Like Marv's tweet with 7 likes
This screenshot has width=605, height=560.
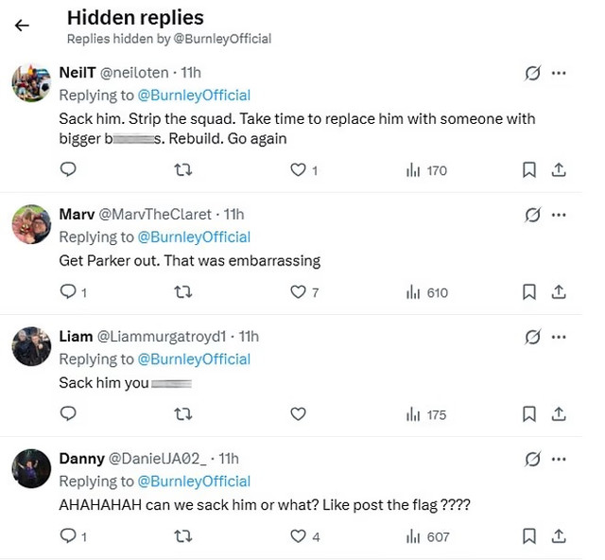pos(299,292)
